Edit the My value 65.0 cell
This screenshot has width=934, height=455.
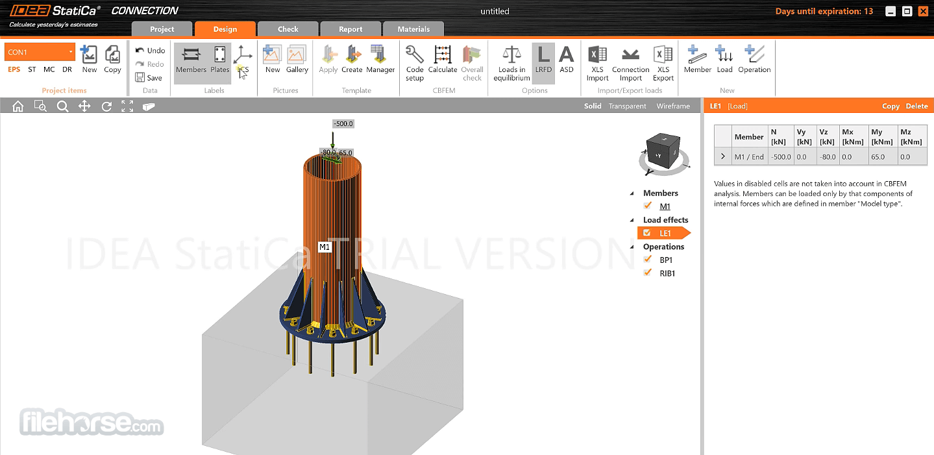[x=883, y=156]
